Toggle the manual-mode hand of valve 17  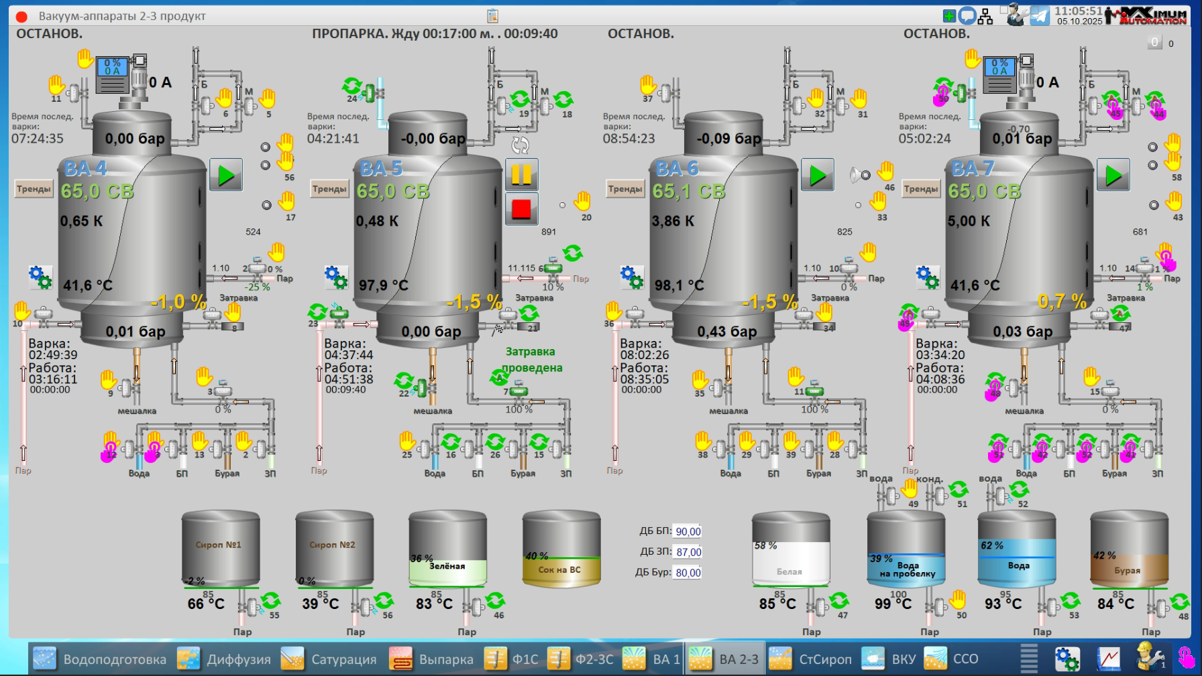click(286, 200)
